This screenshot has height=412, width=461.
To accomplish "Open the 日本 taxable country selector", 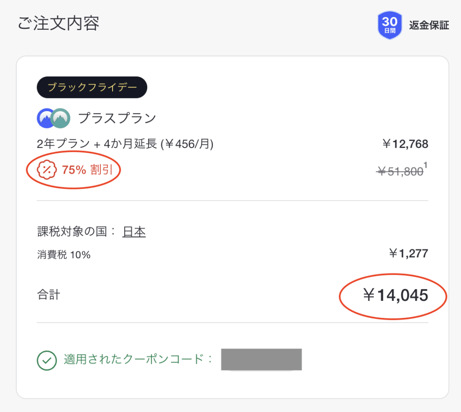I will pos(134,231).
